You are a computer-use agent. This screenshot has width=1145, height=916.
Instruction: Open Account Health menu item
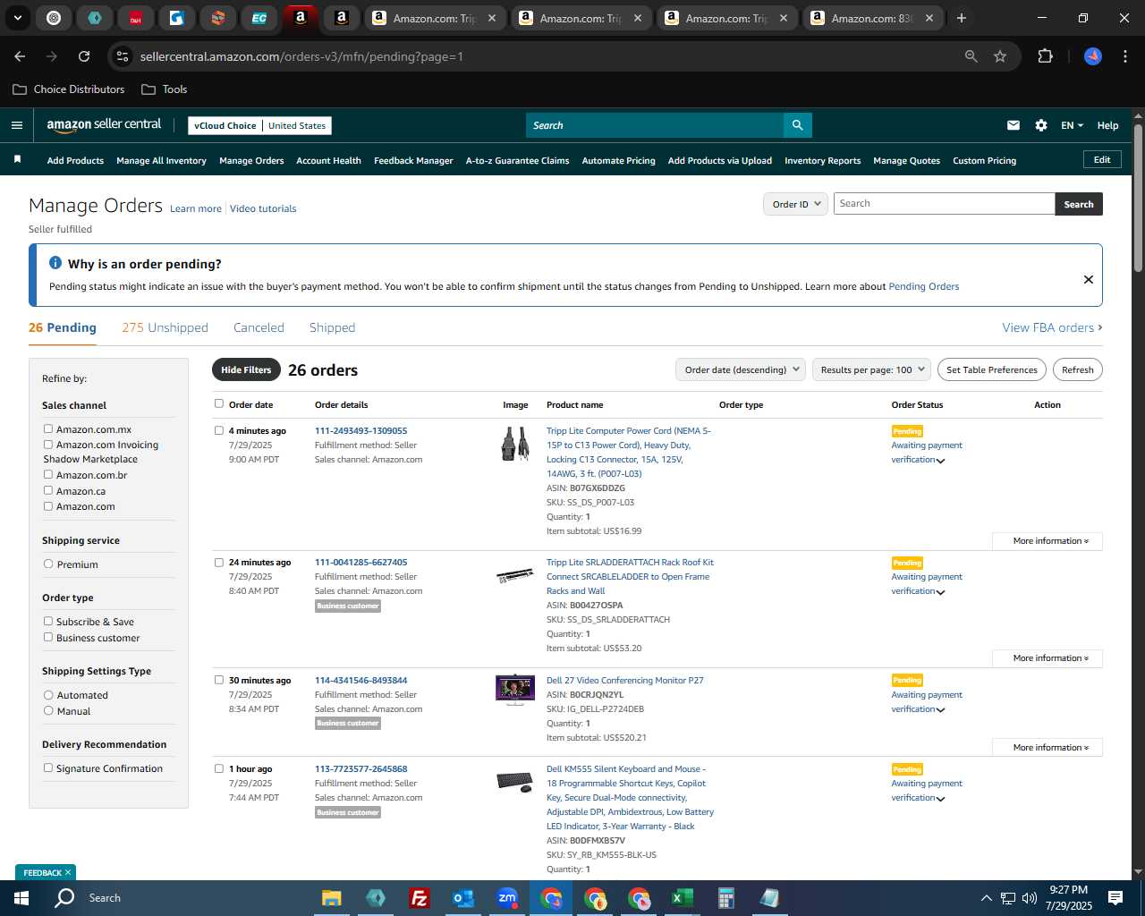tap(328, 161)
